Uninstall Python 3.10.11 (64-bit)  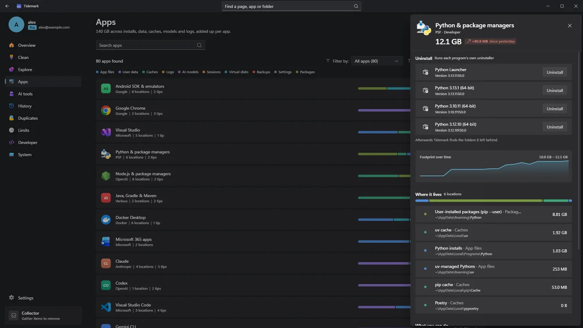coord(555,109)
